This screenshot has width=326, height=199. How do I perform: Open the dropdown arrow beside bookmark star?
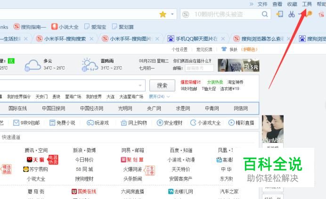[172, 14]
